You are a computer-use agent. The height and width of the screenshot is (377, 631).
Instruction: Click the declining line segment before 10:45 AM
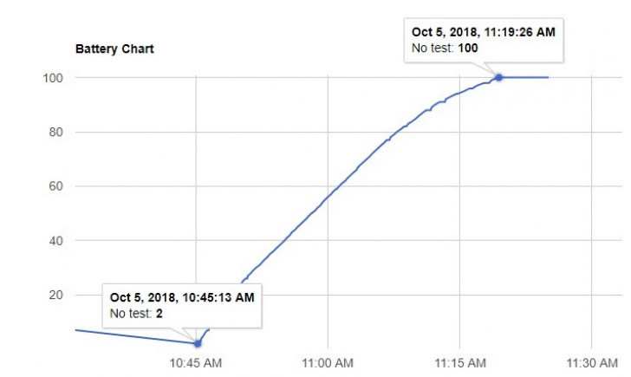[130, 336]
